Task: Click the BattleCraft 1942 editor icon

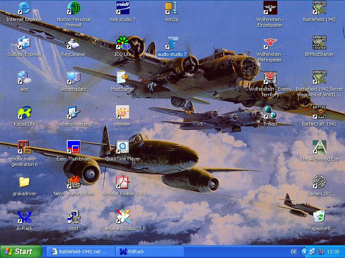Action: pos(319,113)
